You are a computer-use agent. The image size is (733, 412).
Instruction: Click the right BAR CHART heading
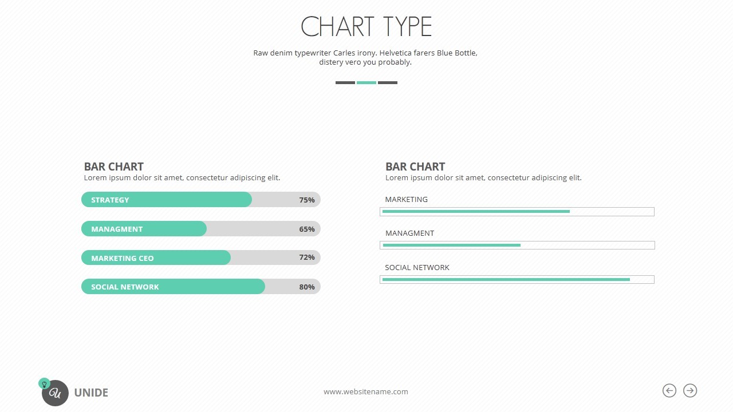click(415, 167)
